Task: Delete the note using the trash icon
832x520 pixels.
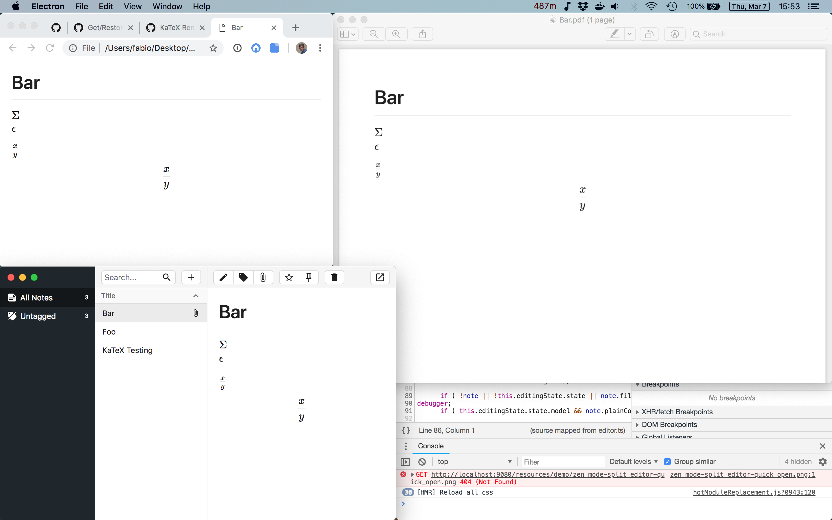Action: 334,277
